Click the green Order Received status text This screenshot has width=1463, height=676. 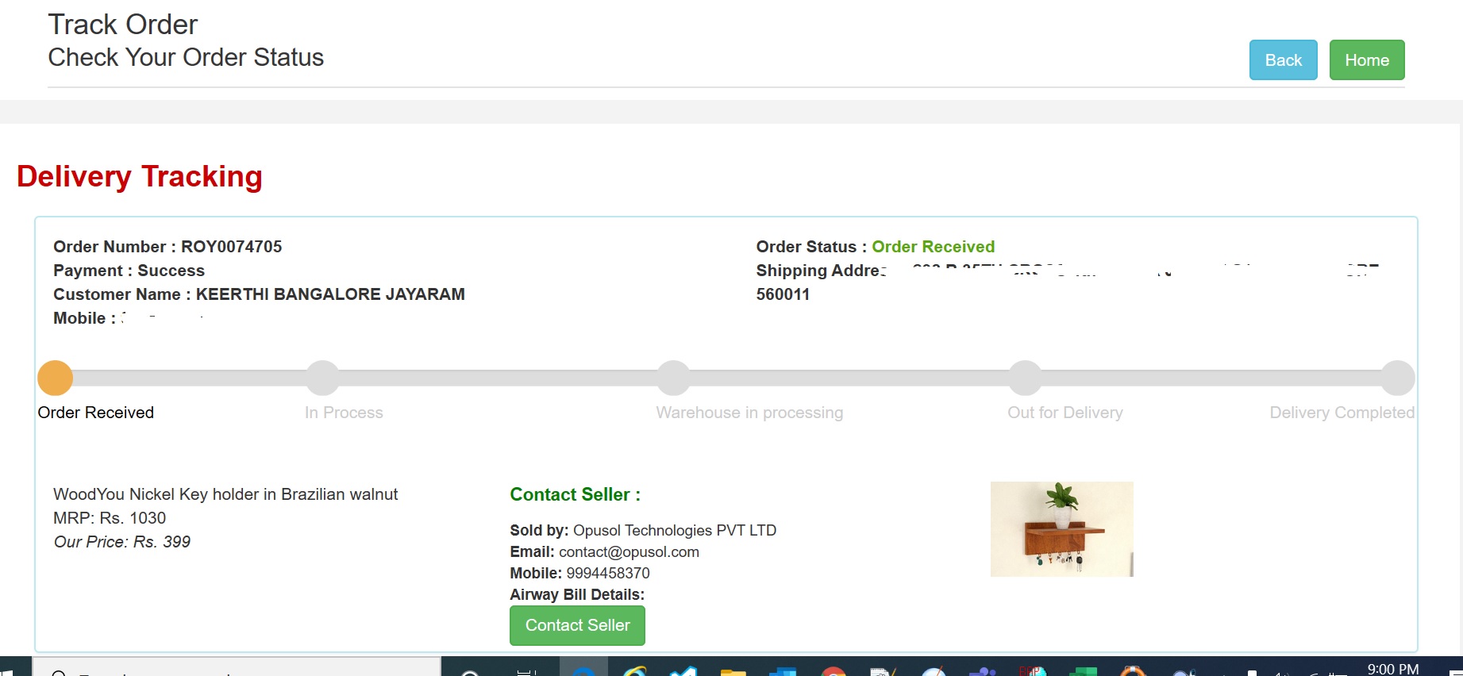(934, 247)
